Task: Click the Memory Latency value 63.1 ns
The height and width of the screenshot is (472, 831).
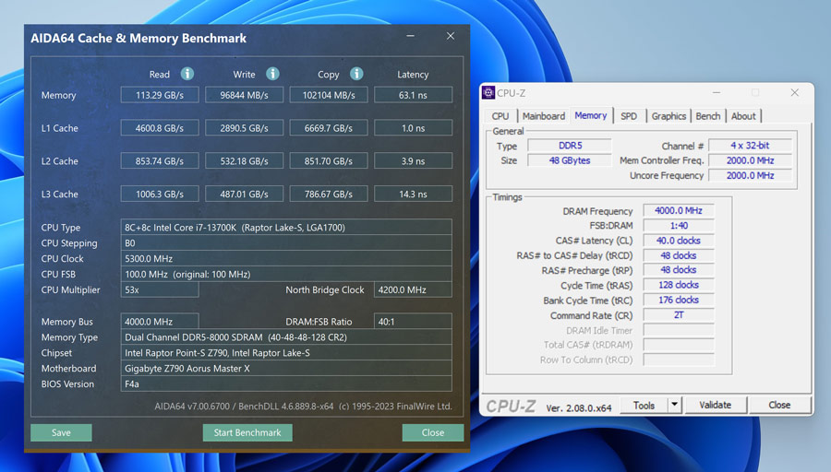Action: 413,95
